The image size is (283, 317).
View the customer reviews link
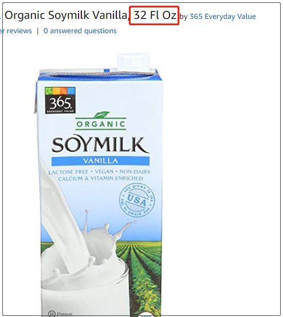point(16,31)
